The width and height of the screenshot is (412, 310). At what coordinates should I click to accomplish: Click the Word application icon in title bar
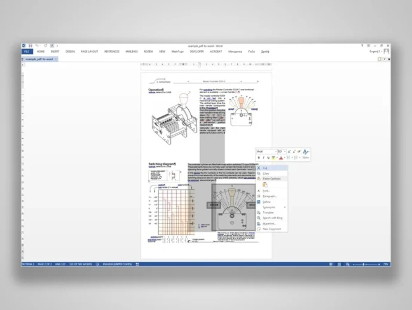pos(24,46)
